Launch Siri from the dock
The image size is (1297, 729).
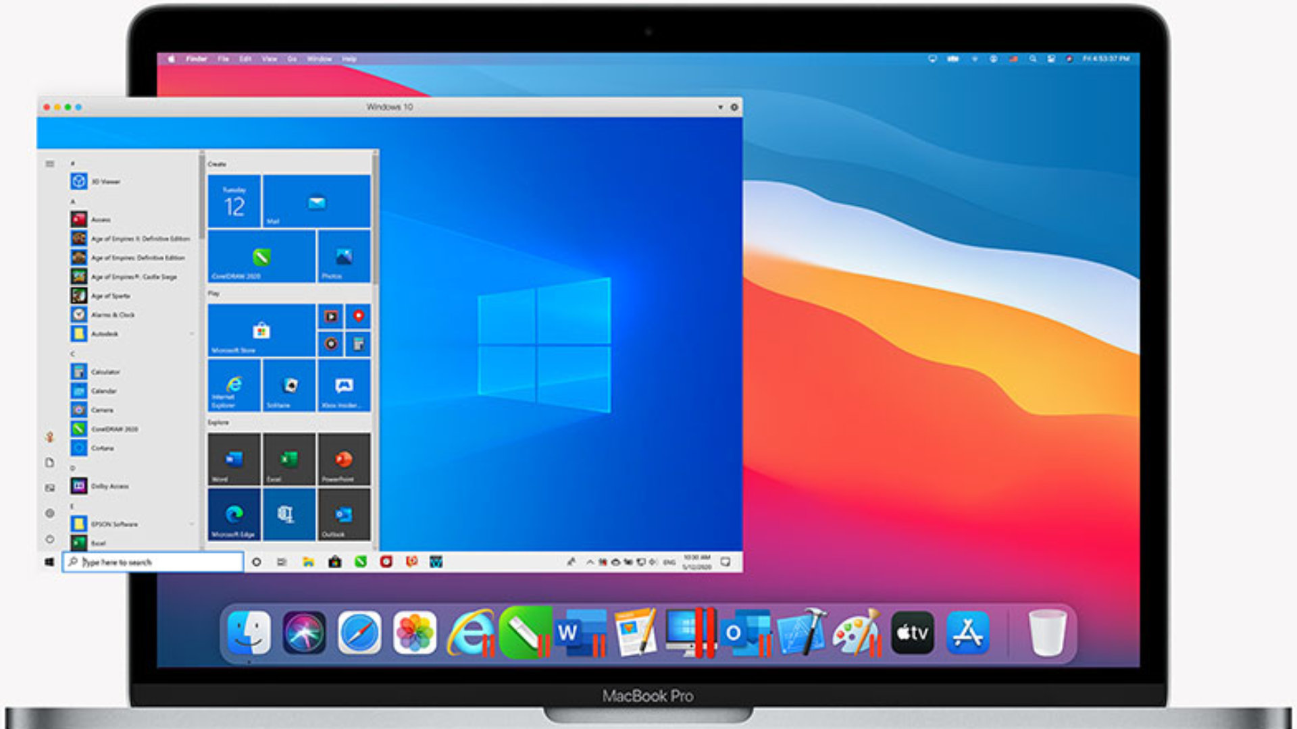[304, 632]
